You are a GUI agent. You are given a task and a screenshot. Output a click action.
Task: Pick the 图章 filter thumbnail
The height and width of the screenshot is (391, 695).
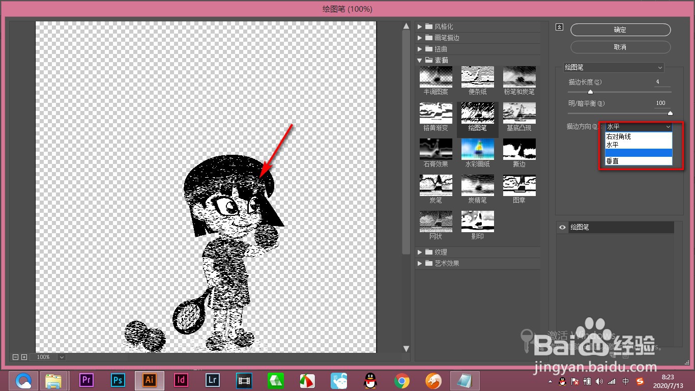click(x=519, y=185)
